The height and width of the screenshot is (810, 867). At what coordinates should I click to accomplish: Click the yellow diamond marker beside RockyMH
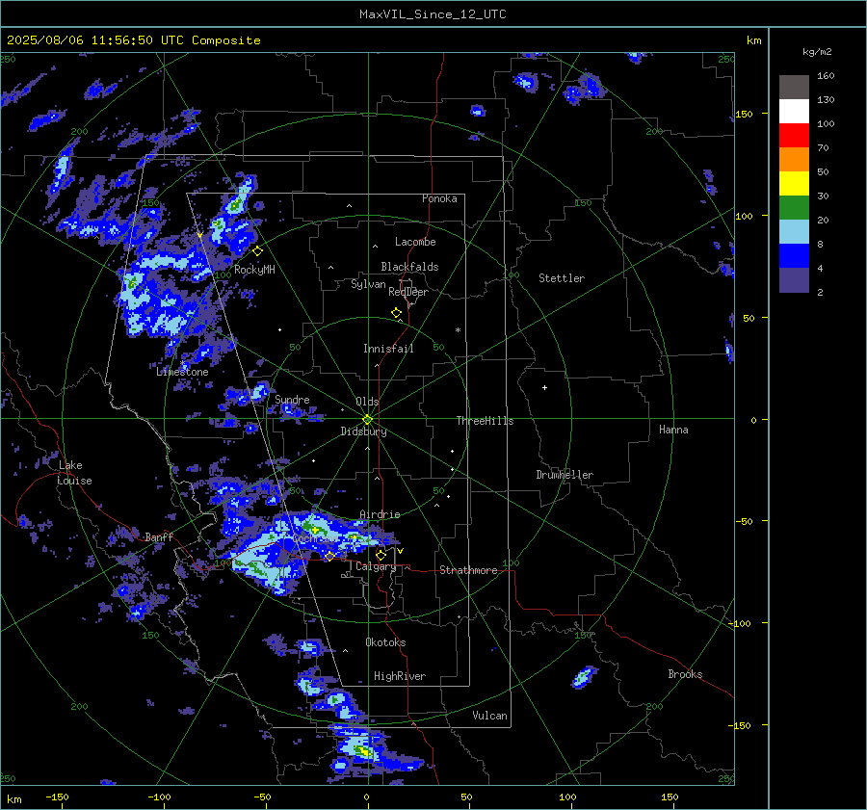click(x=257, y=251)
